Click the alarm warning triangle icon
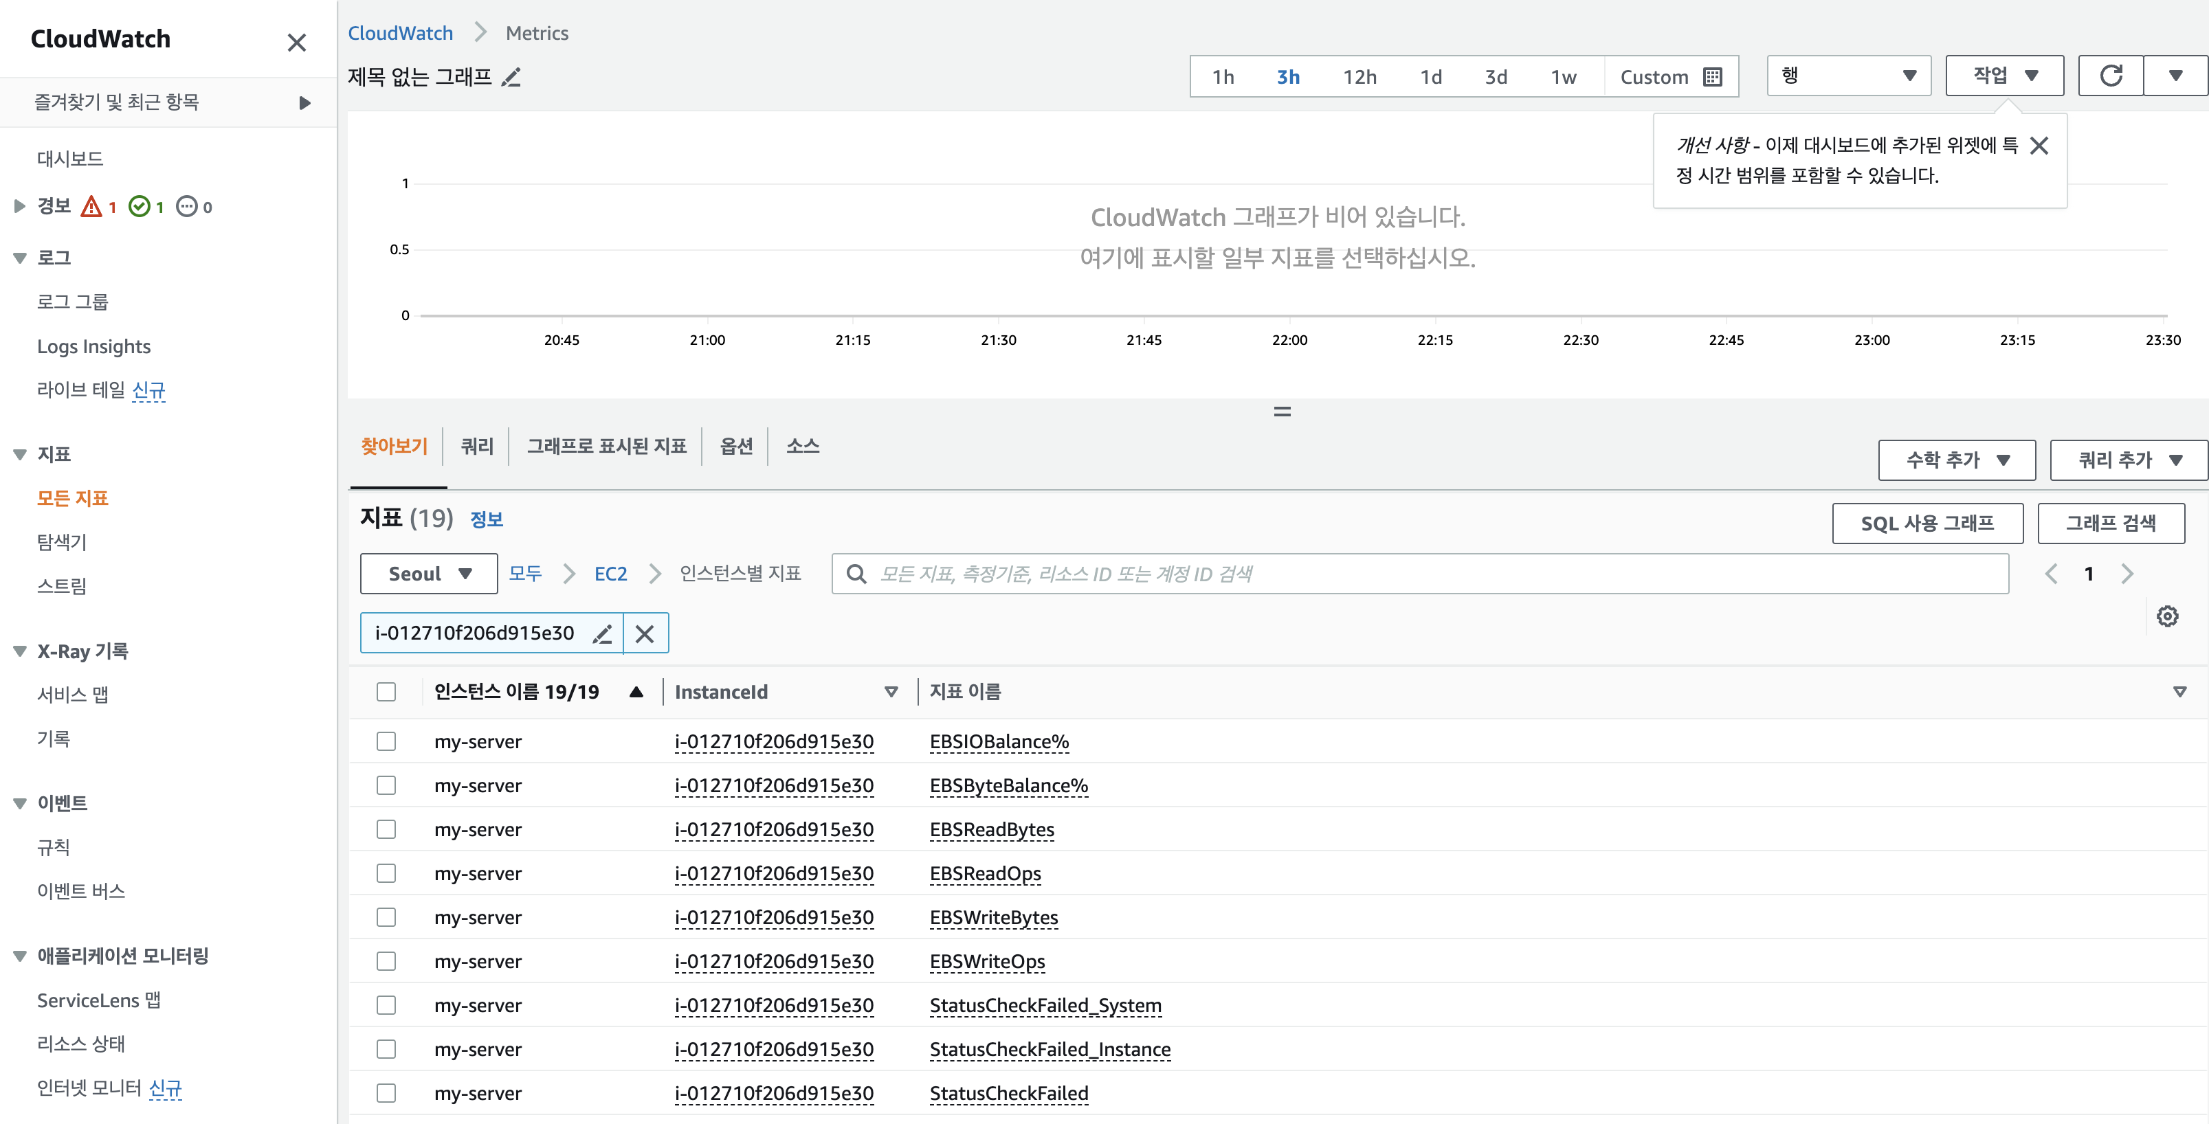Screen dimensions: 2209x1124 91,207
